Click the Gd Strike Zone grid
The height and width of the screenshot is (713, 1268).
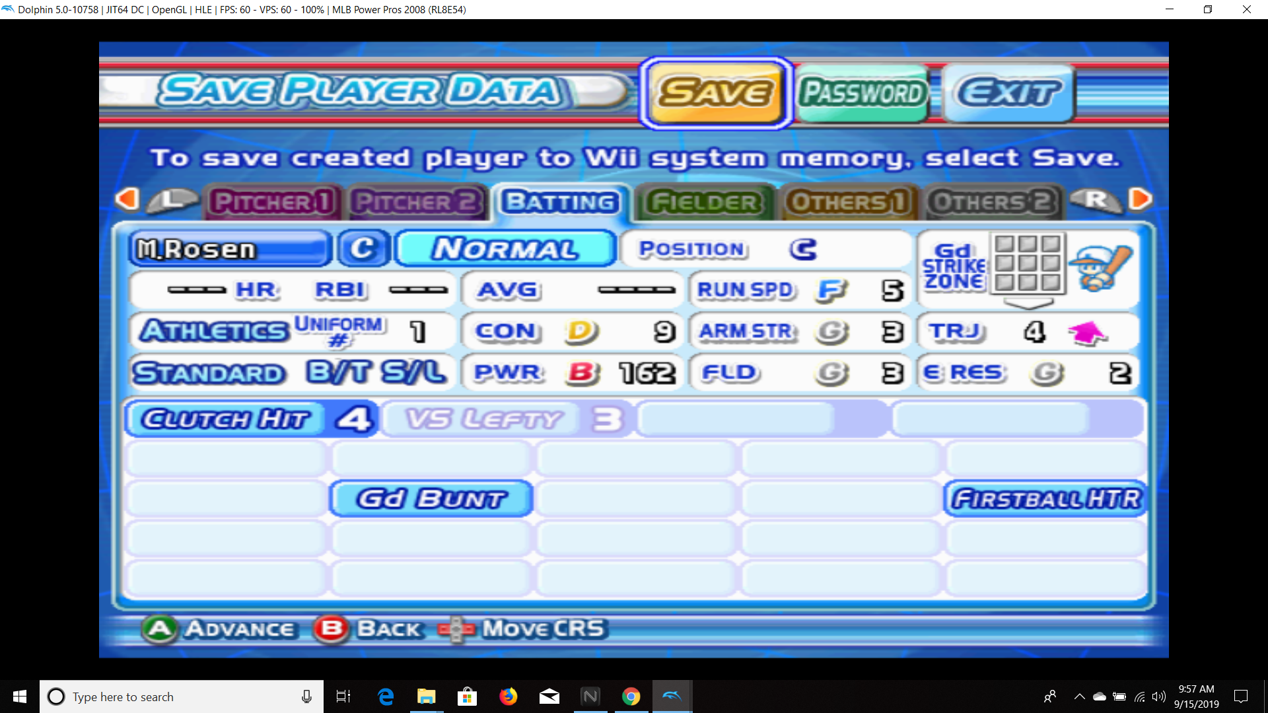click(x=1028, y=263)
